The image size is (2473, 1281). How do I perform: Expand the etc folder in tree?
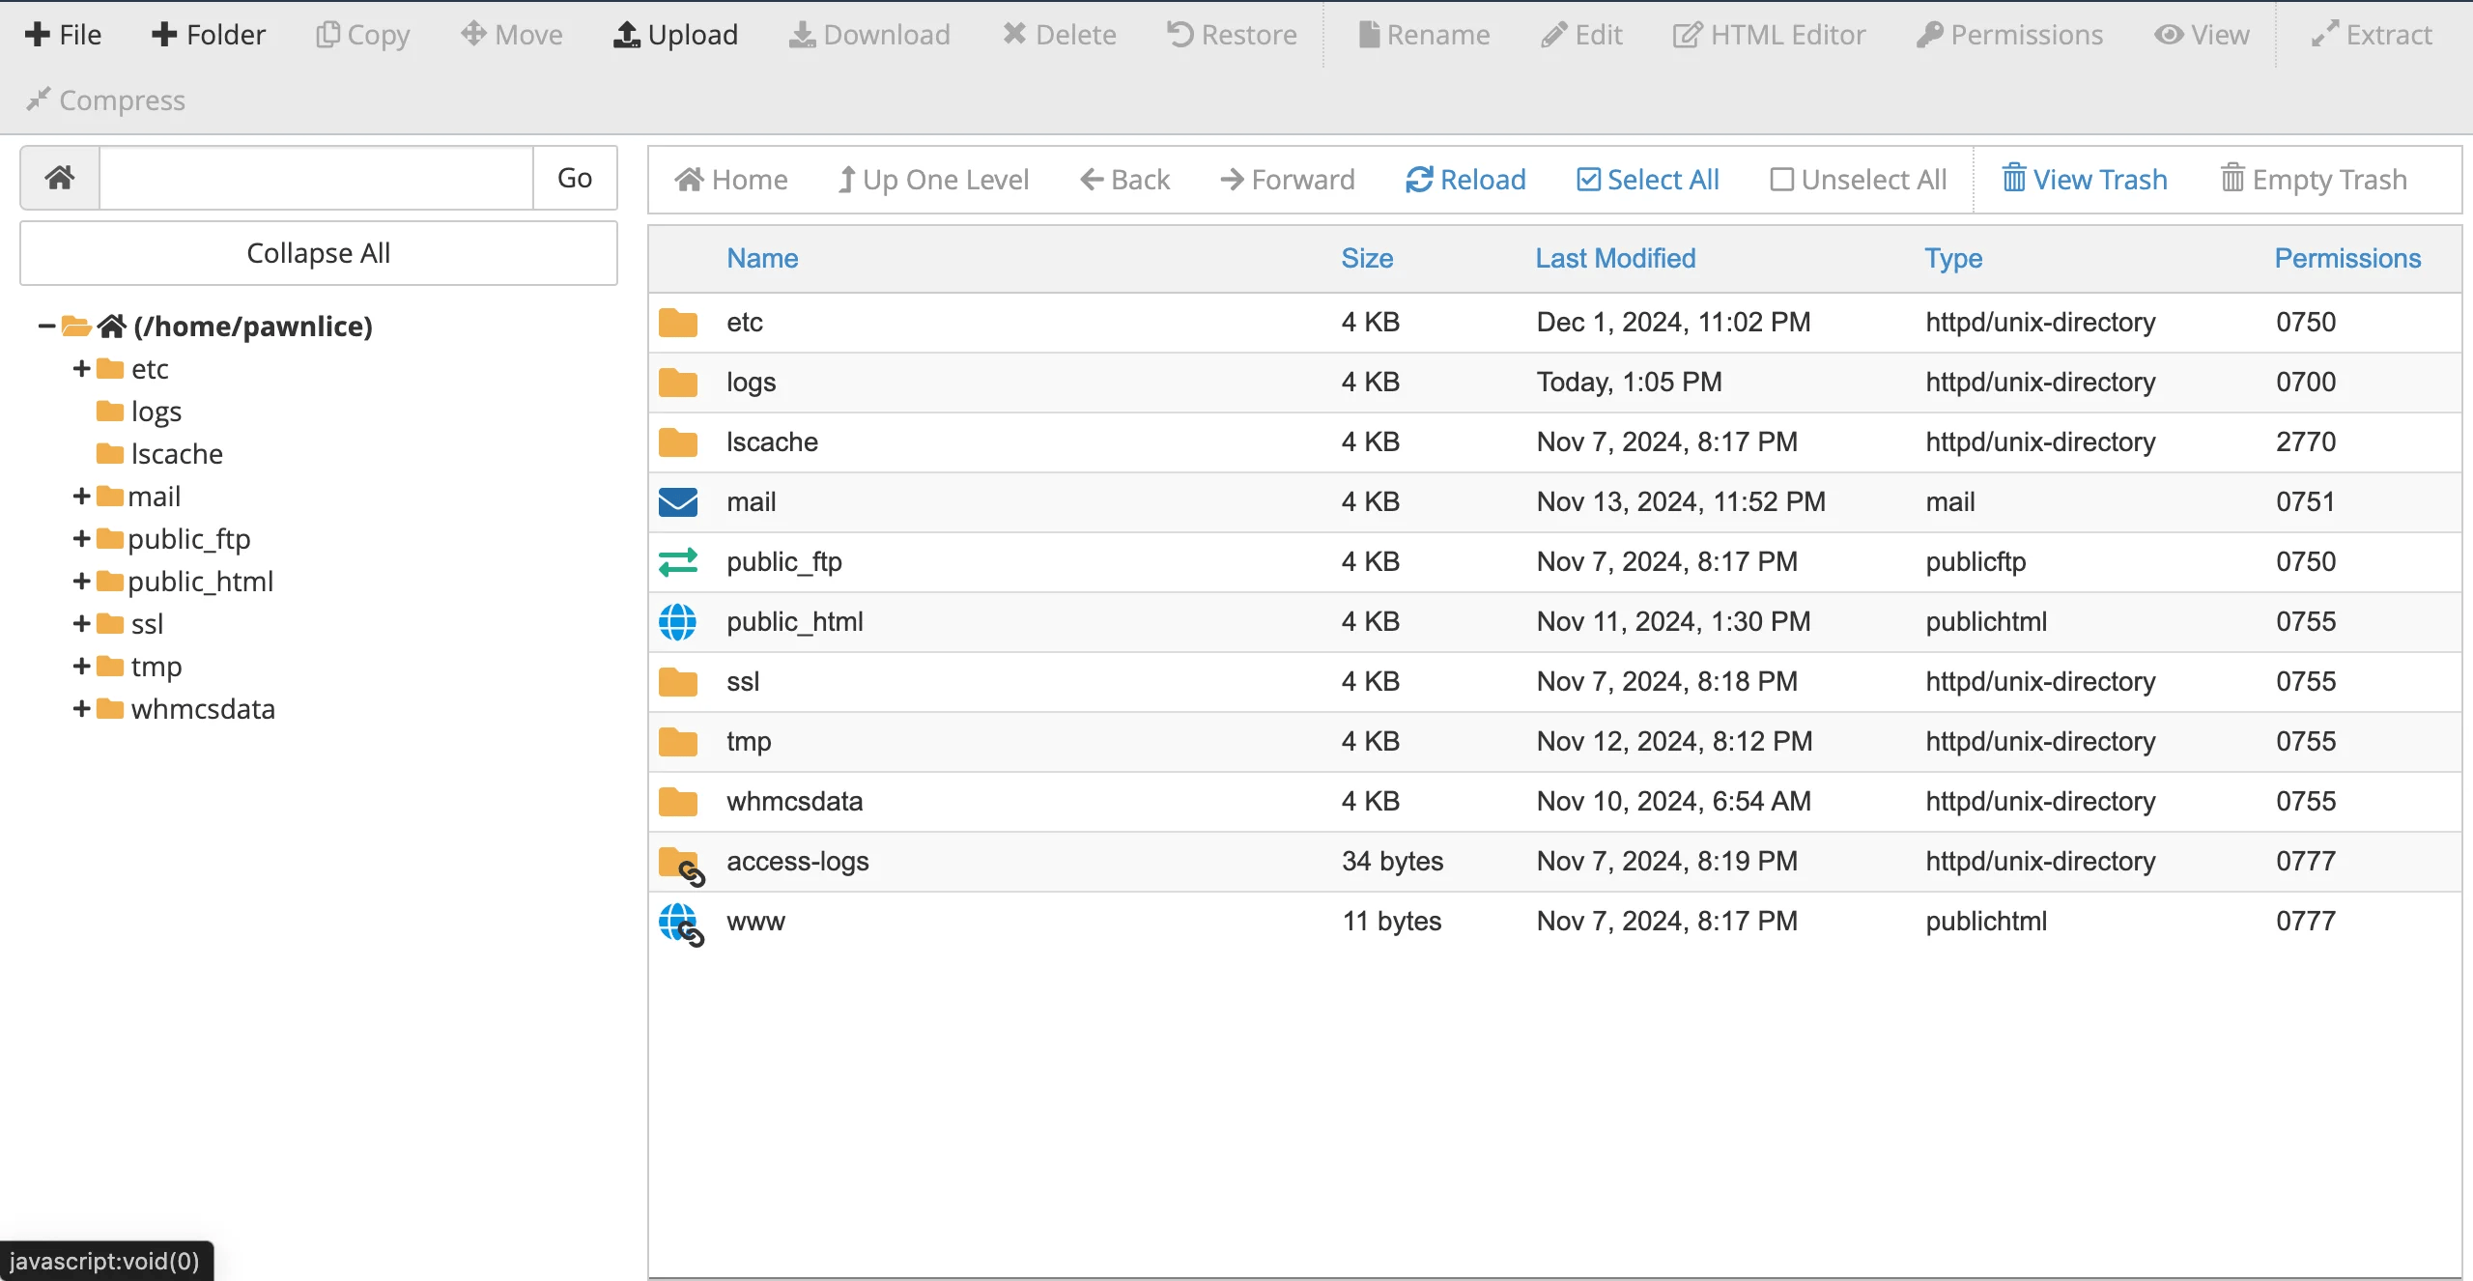click(x=81, y=369)
